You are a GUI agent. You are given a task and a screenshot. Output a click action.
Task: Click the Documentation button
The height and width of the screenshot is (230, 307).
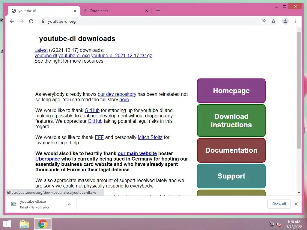[x=231, y=150]
